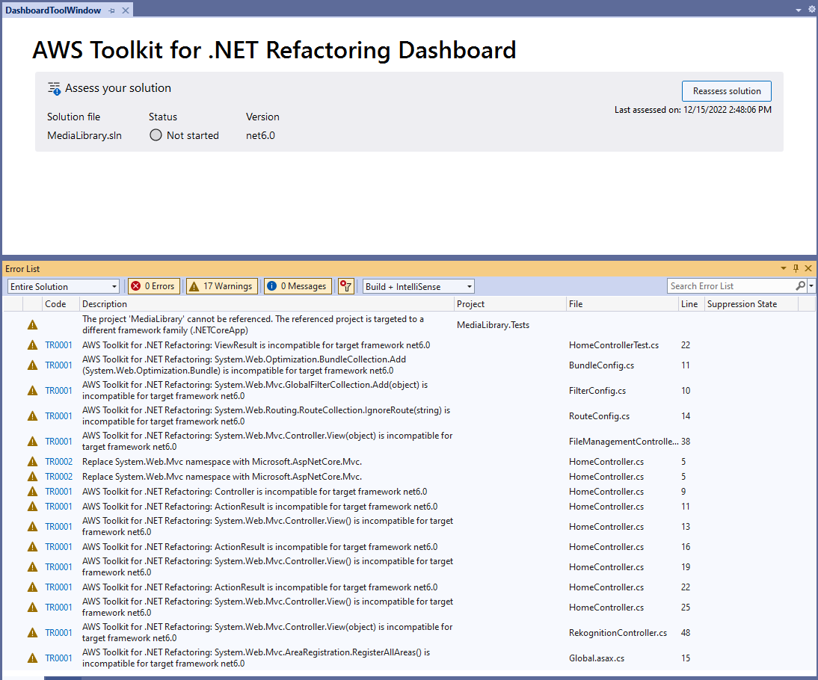Image resolution: width=818 pixels, height=680 pixels.
Task: Toggle the 0 Messages filter
Action: [x=298, y=285]
